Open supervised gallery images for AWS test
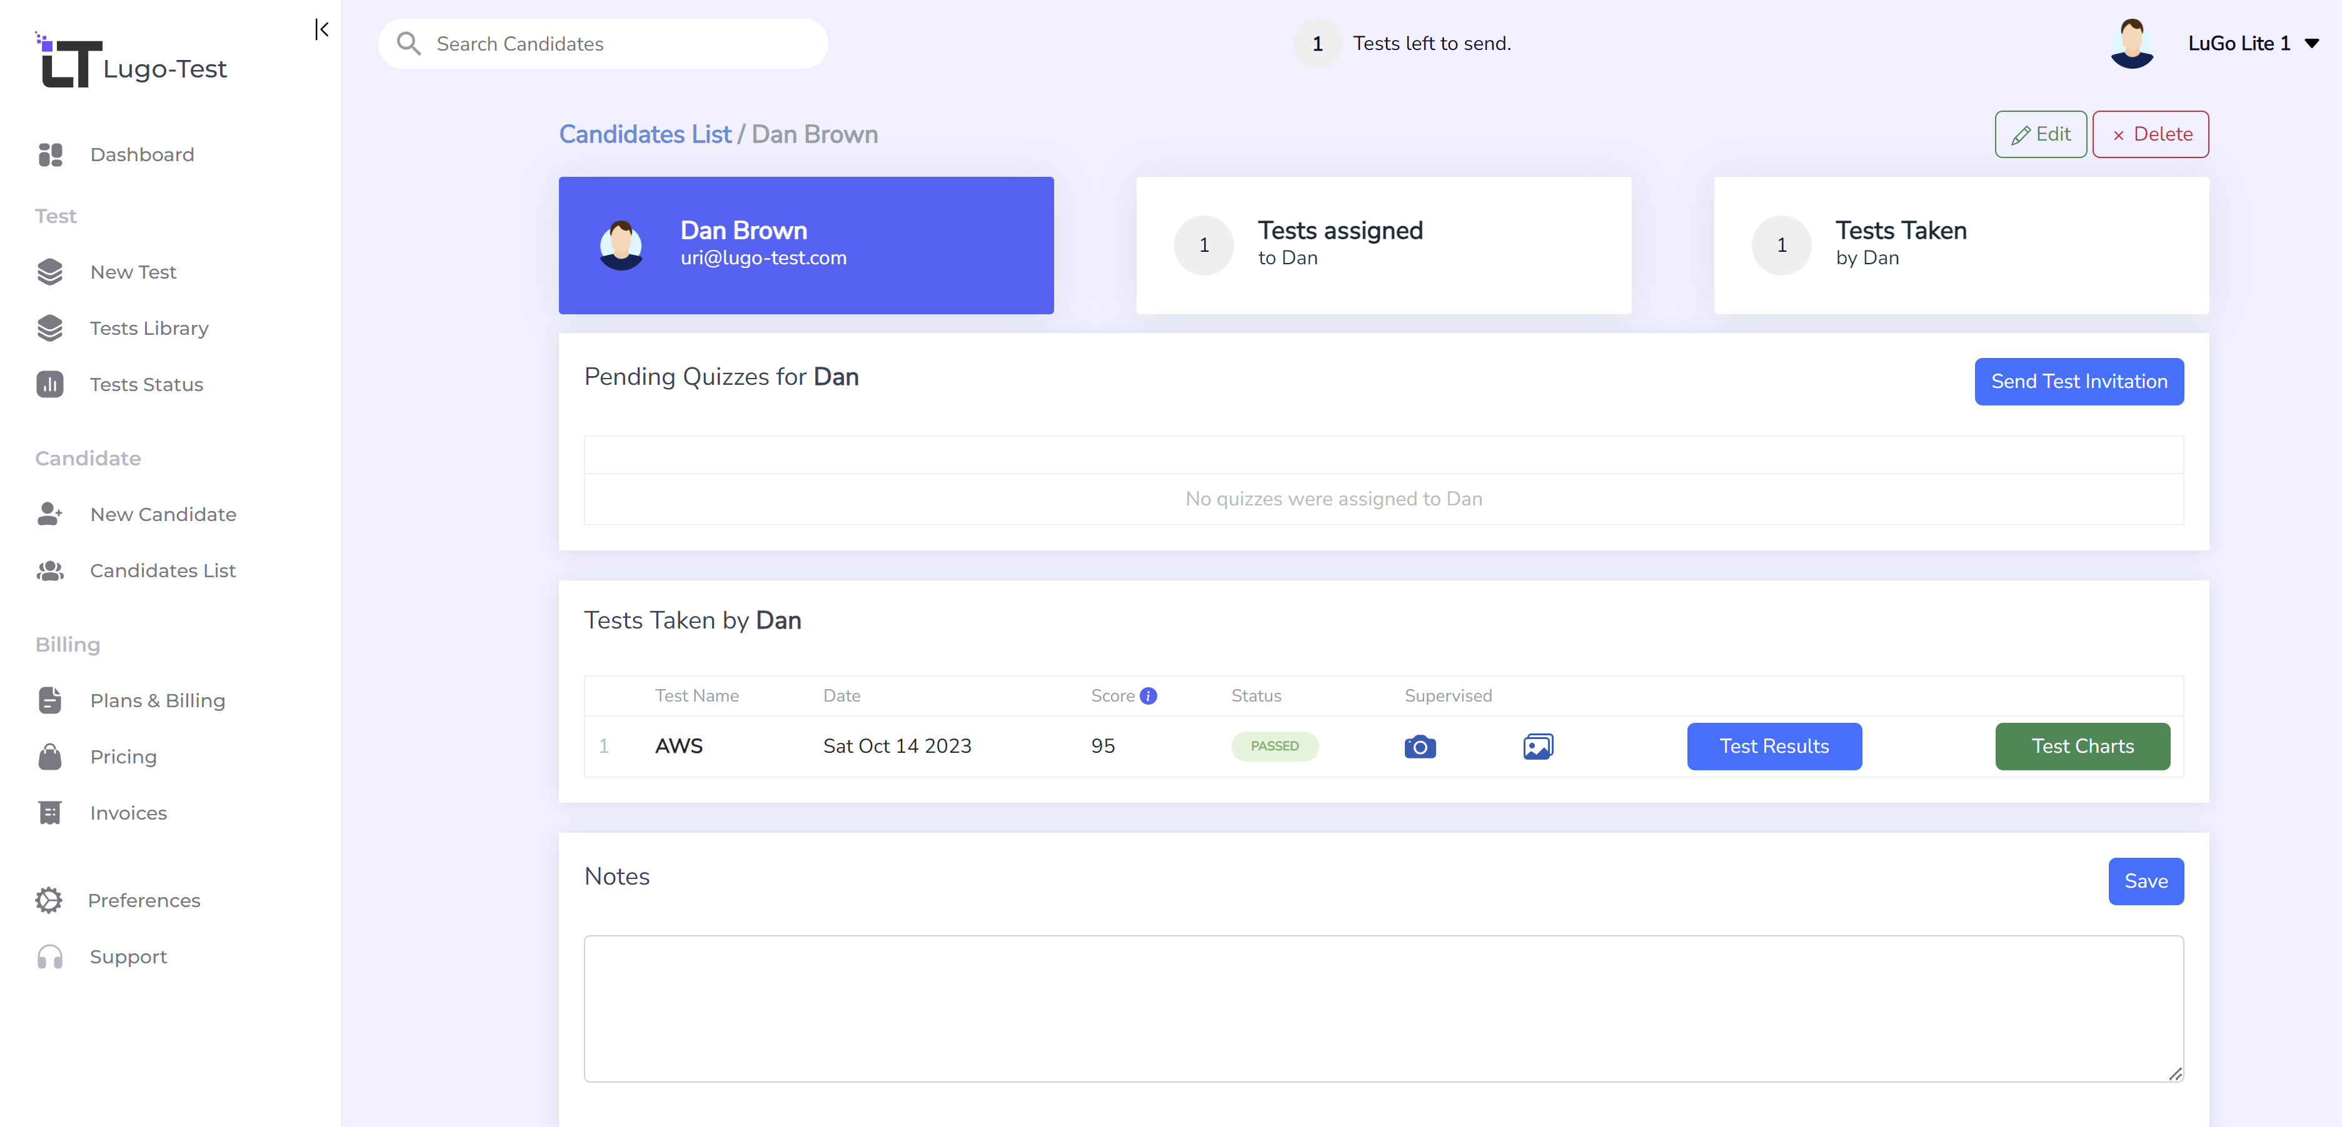The height and width of the screenshot is (1127, 2342). [1537, 745]
